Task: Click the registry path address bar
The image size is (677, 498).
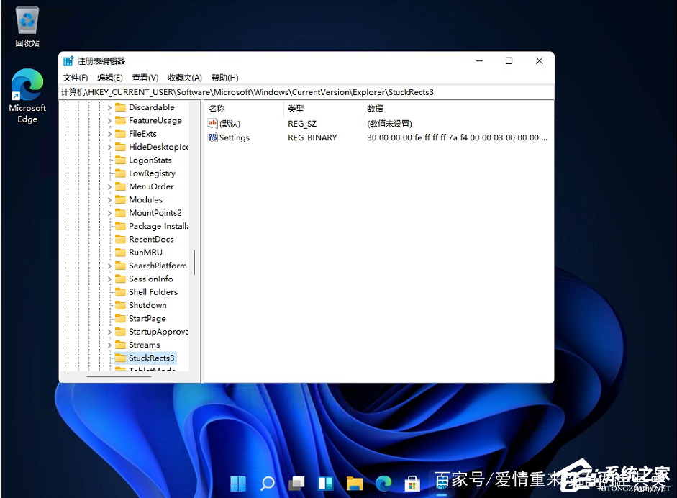Action: pyautogui.click(x=306, y=92)
